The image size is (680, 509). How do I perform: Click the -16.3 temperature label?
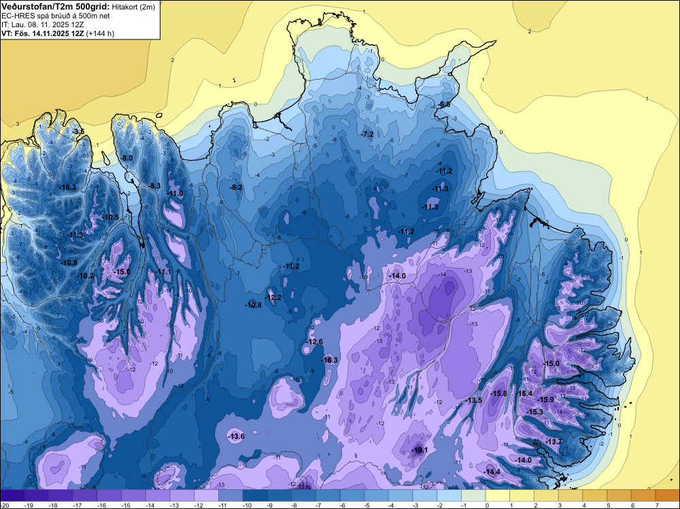pyautogui.click(x=330, y=360)
